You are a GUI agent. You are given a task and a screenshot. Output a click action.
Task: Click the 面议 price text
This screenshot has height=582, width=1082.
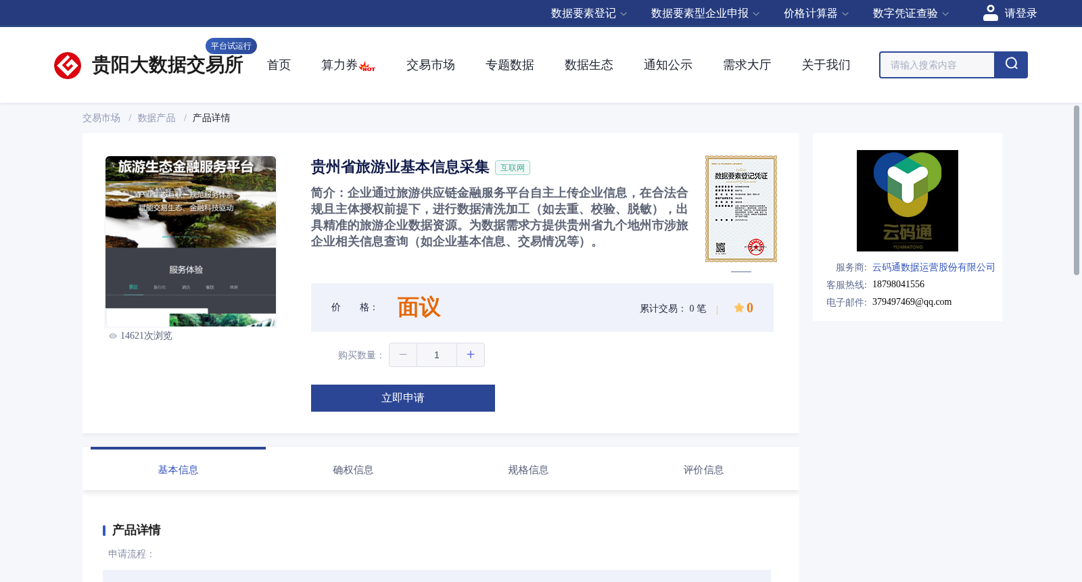(419, 308)
